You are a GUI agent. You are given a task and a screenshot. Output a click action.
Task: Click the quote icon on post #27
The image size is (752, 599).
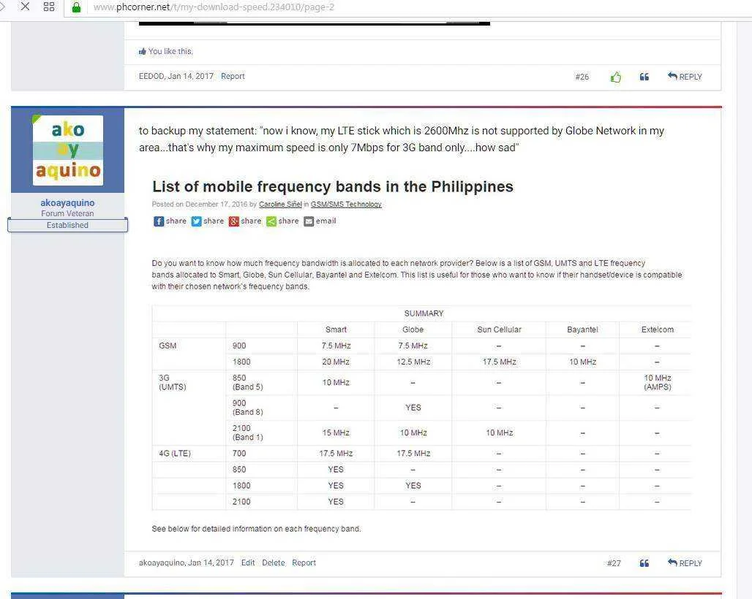(x=644, y=563)
